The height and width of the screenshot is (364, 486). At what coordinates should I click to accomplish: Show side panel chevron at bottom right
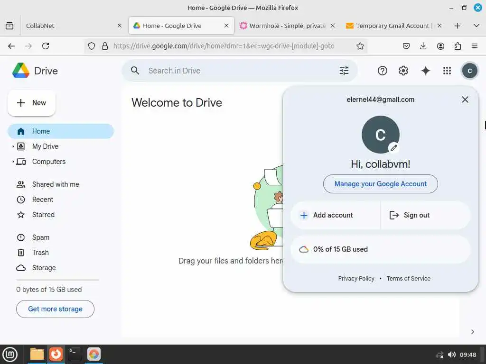(472, 332)
